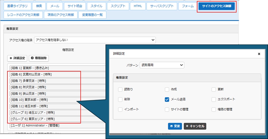Uncheck the メール送信 checkbox
268x139 pixels.
(x=167, y=99)
